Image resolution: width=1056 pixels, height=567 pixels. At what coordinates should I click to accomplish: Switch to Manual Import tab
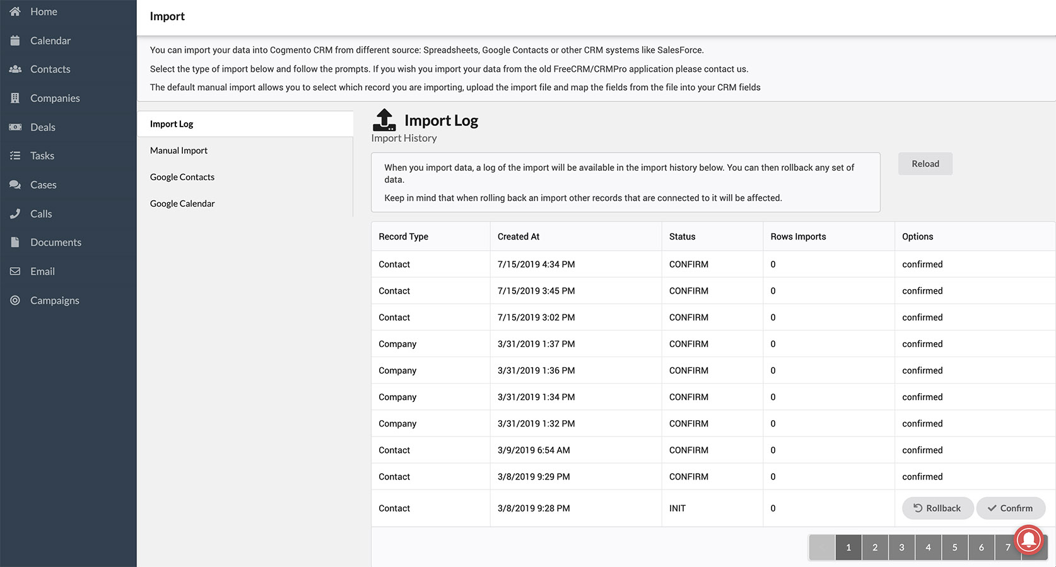pos(245,151)
